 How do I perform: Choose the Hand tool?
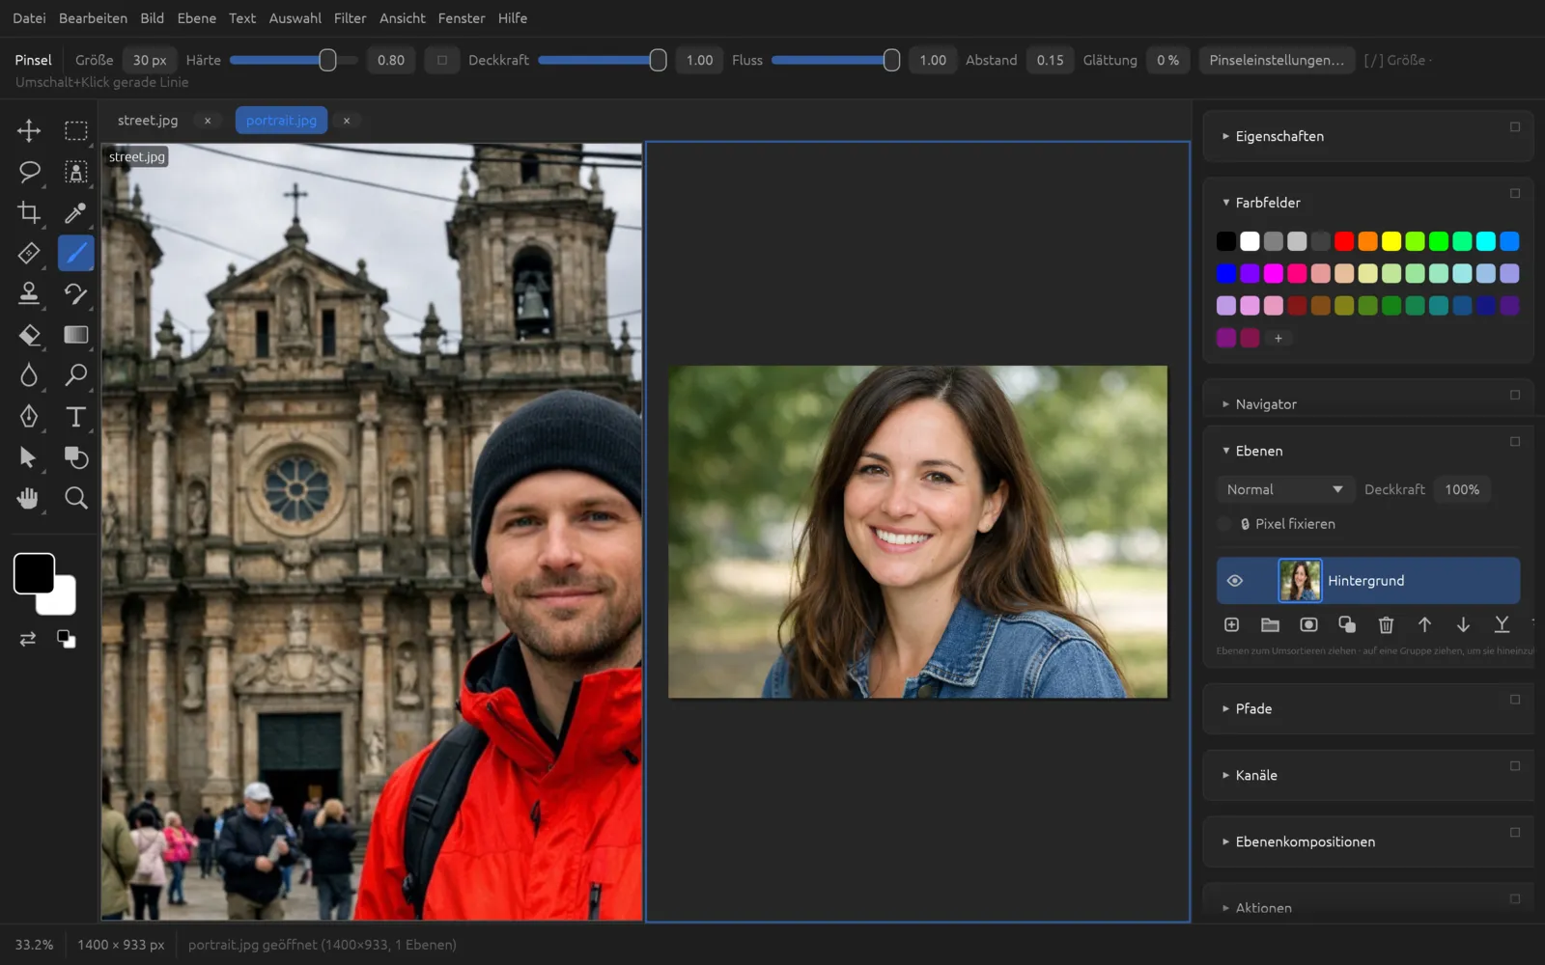29,498
